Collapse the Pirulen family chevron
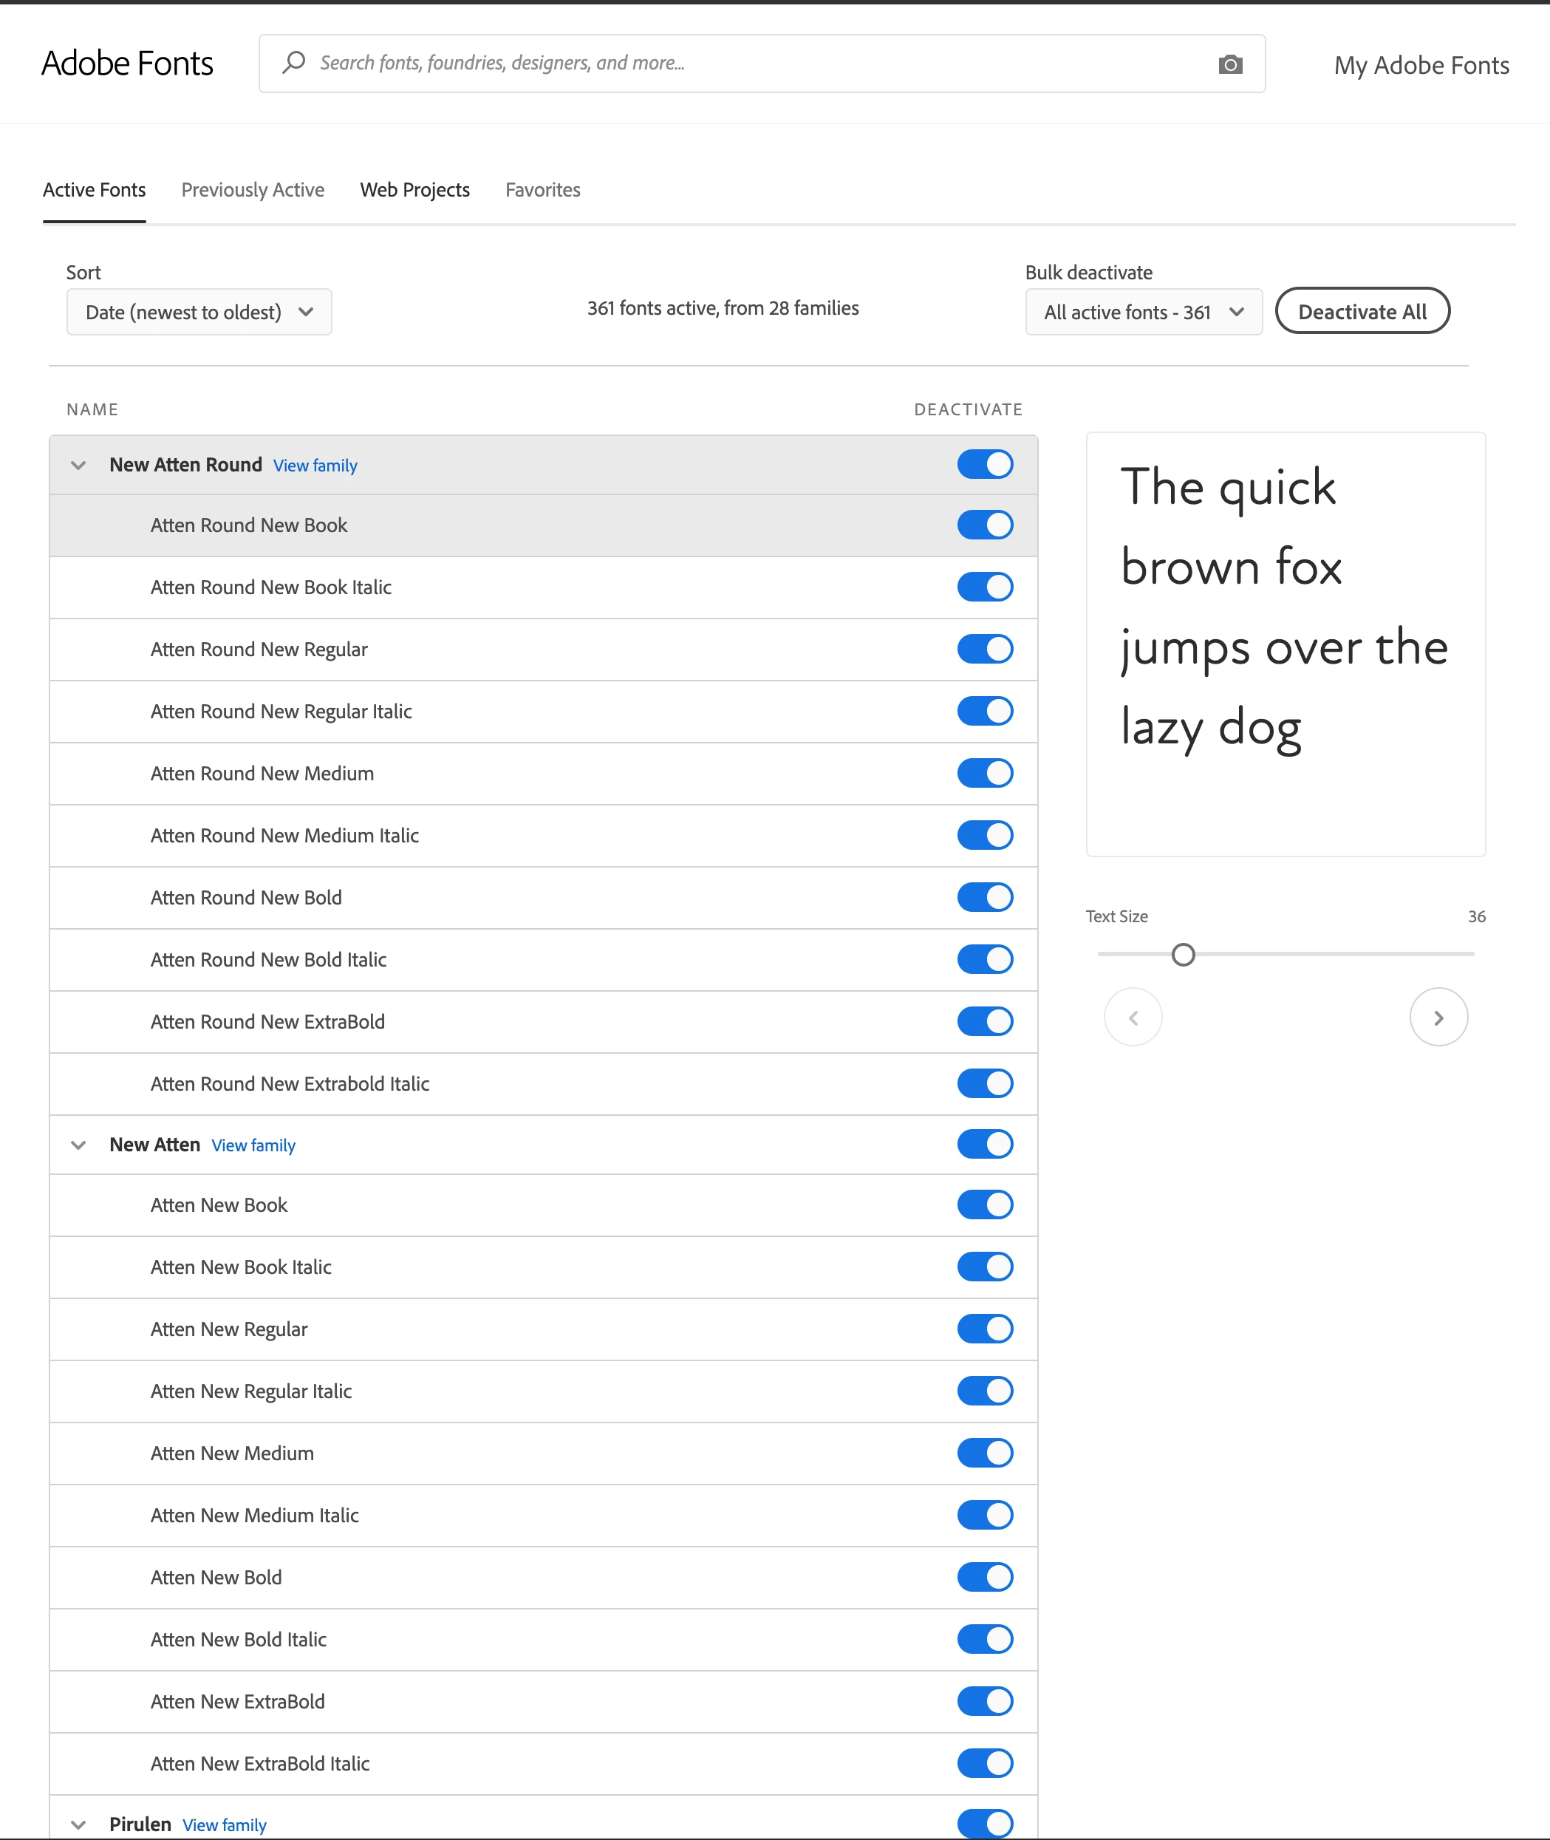Screen dimensions: 1550x1840 (x=78, y=1824)
